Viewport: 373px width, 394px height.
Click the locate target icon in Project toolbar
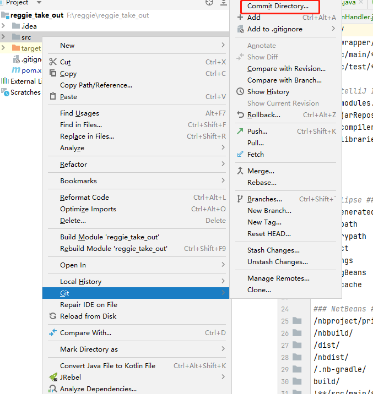(209, 3)
